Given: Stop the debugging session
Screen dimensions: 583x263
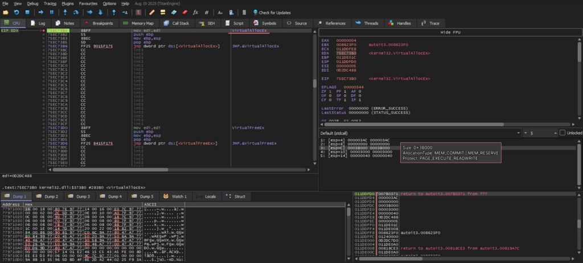Looking at the screenshot, I should click(x=28, y=12).
